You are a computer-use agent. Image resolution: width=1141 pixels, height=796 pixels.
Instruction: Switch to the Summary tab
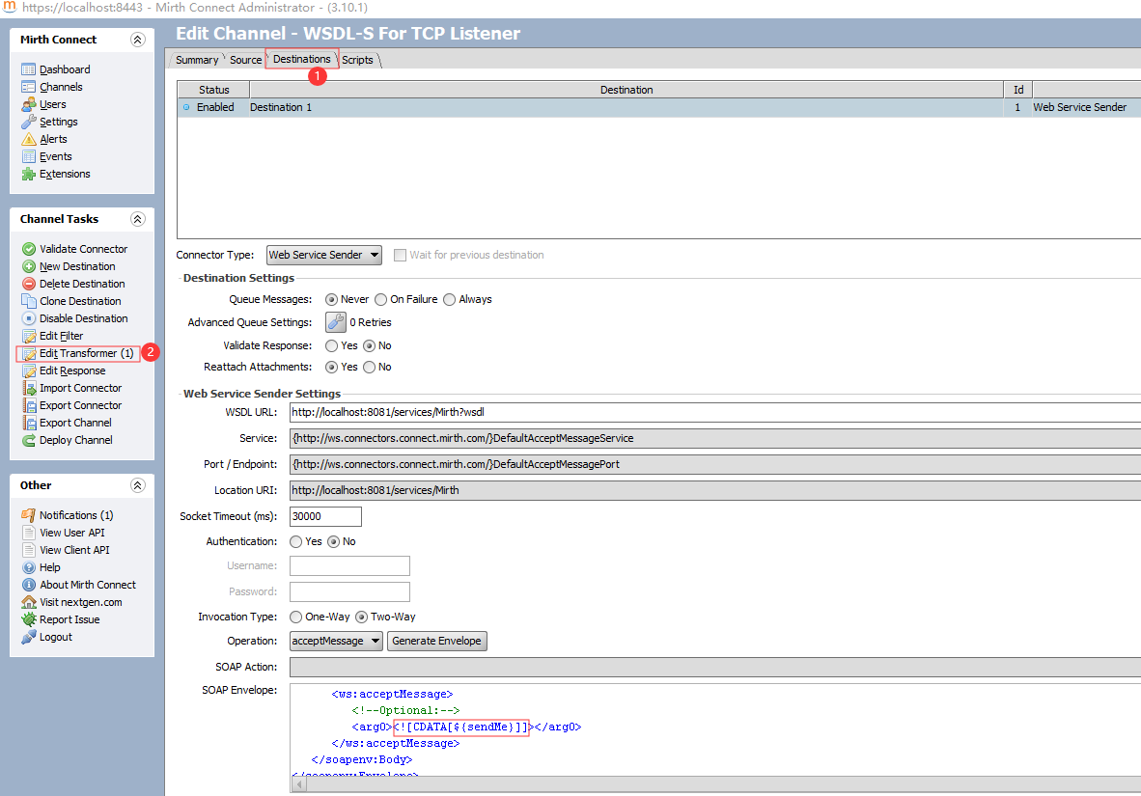click(x=197, y=61)
